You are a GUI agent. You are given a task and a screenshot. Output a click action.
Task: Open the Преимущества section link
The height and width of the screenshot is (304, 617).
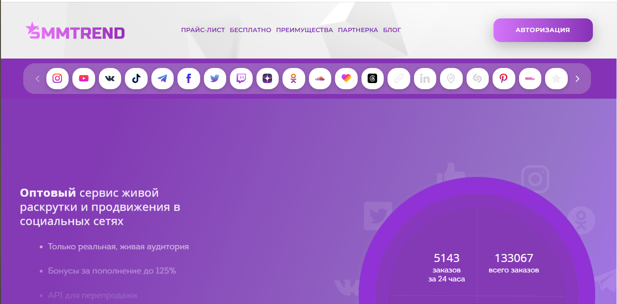click(305, 30)
